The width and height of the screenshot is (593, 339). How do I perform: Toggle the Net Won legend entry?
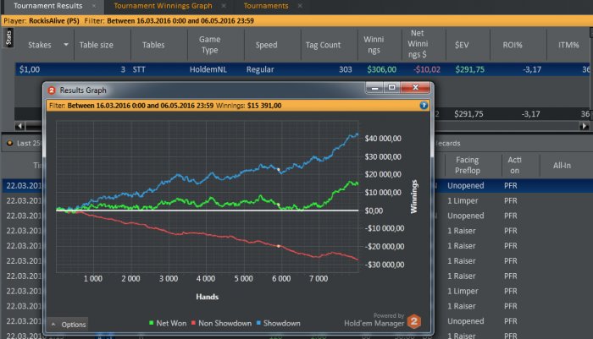168,323
